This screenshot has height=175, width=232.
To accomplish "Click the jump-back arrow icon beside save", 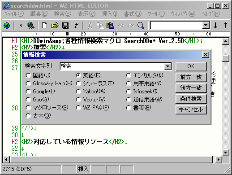I will pos(76,26).
